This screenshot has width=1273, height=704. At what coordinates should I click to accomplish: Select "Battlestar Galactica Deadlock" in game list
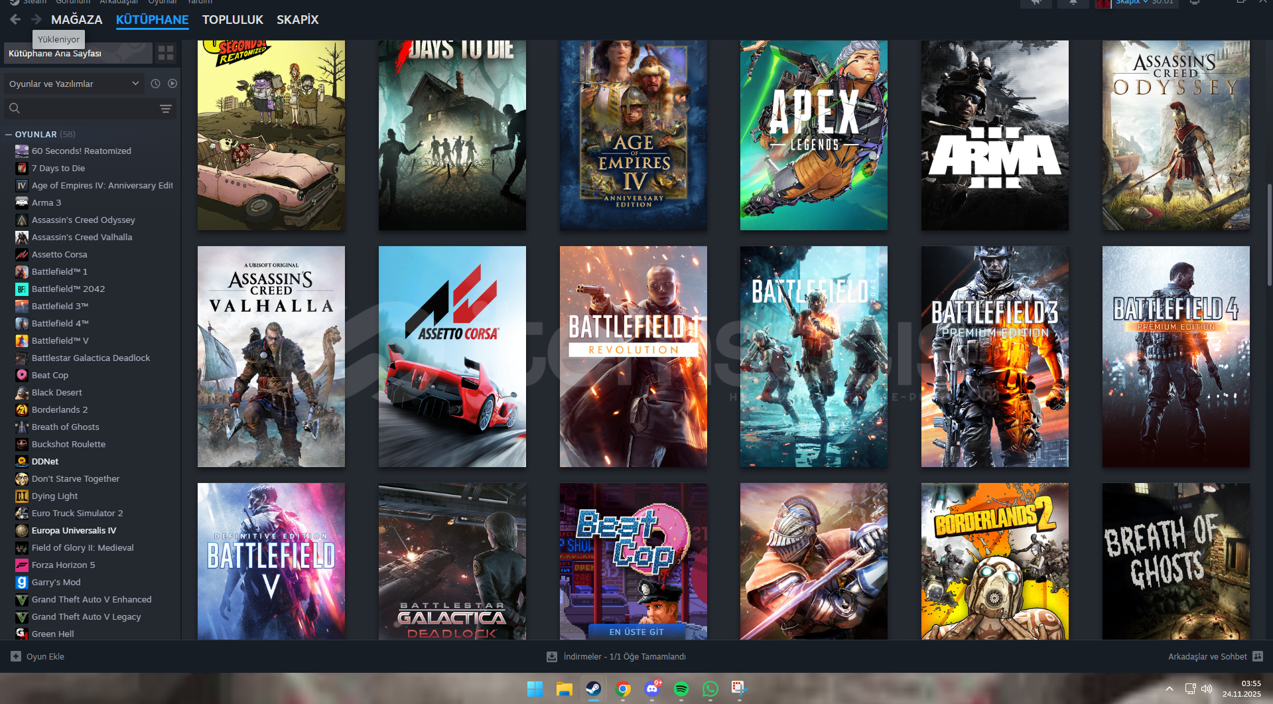91,358
